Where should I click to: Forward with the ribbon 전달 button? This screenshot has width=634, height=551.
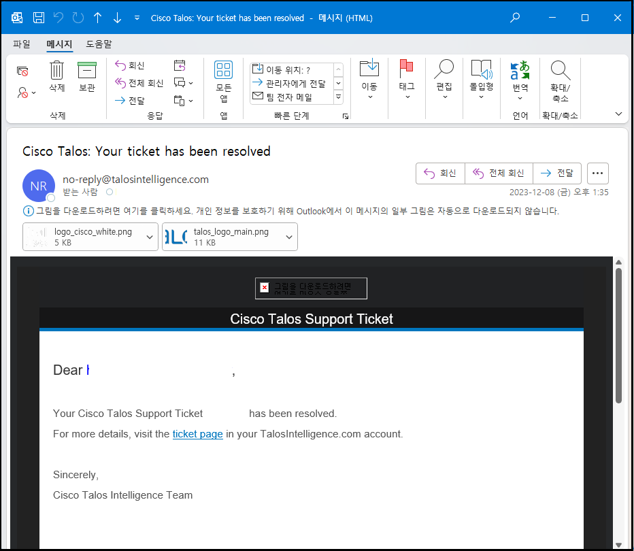click(x=130, y=101)
